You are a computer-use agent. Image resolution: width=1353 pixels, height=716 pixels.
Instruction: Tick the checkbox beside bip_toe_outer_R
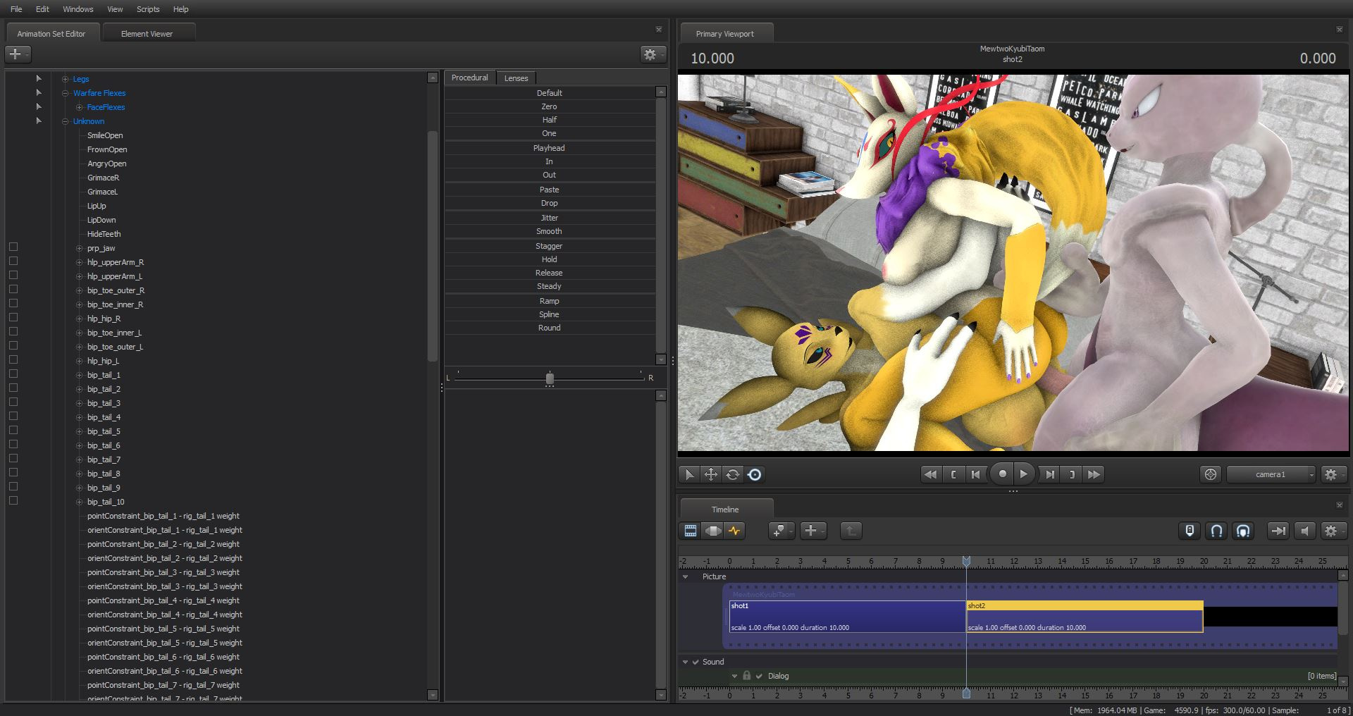point(13,290)
